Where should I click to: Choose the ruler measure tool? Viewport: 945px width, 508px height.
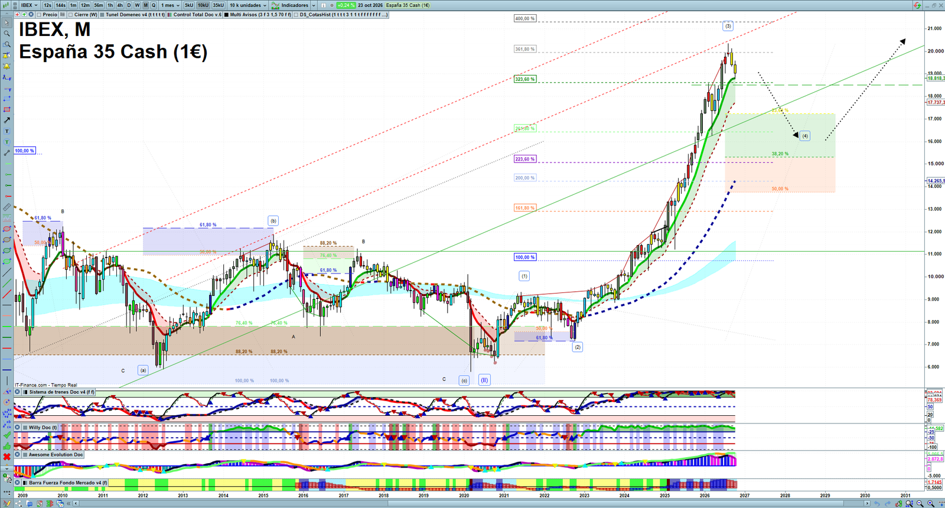click(x=6, y=207)
